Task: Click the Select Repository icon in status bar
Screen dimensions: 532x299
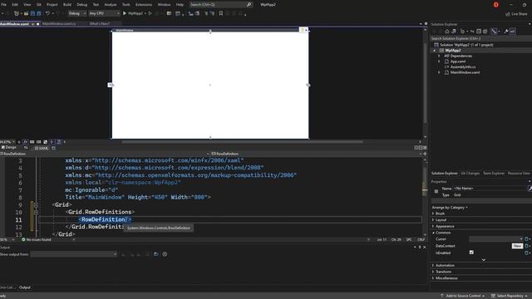Action: [493, 296]
